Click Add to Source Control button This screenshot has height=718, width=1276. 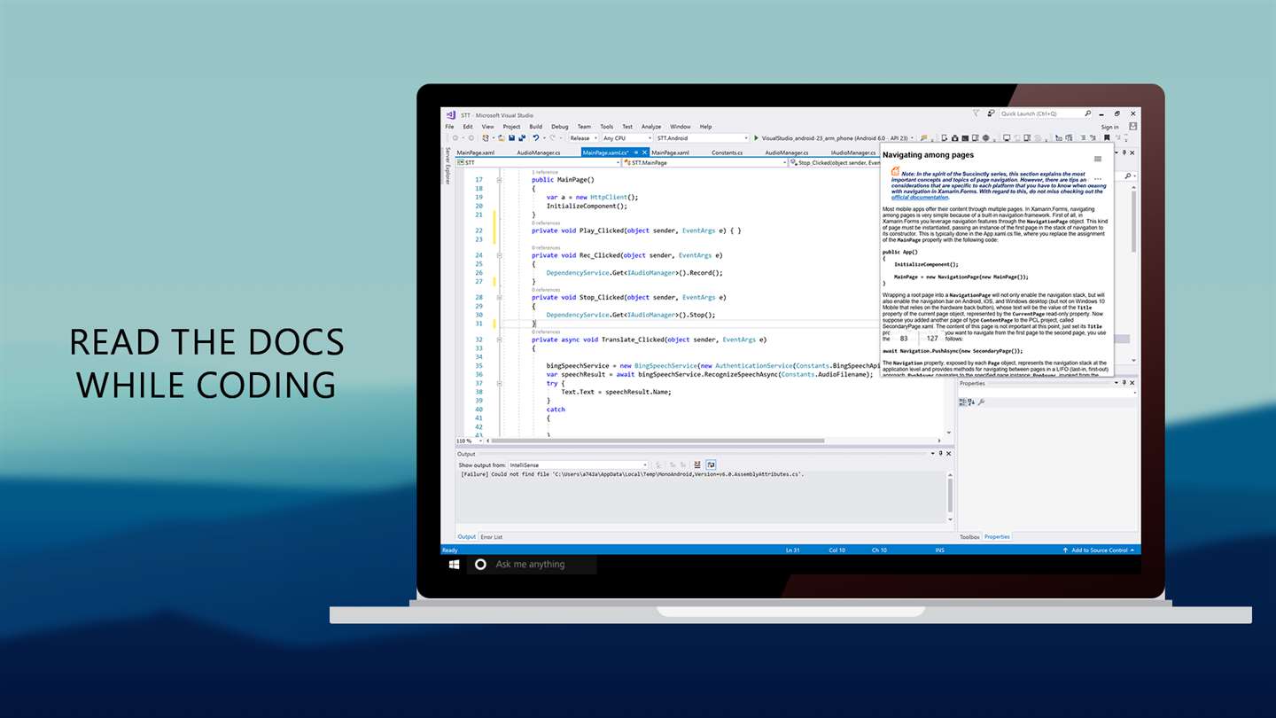[1099, 550]
